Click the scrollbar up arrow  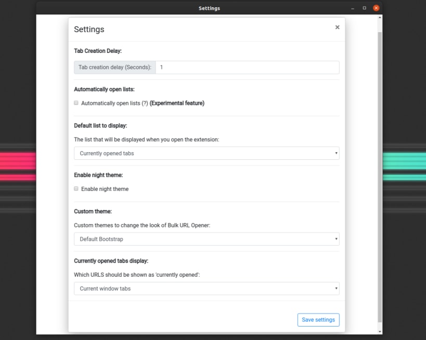pos(380,18)
